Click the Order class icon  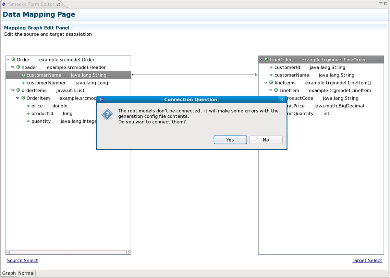click(13, 59)
